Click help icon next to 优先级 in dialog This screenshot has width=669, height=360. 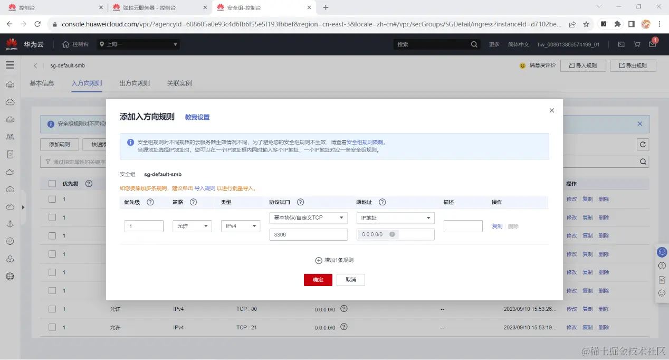(x=150, y=202)
